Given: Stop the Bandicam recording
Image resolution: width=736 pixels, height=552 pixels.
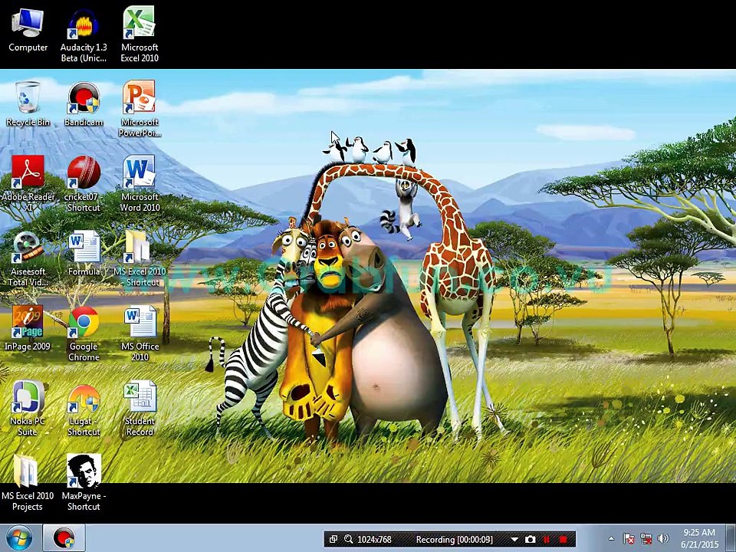Looking at the screenshot, I should pos(563,539).
